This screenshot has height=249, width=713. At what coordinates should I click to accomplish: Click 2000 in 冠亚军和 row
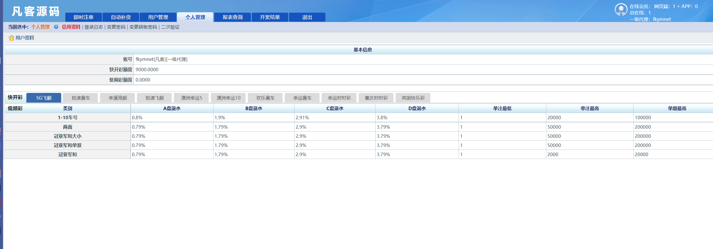(553, 154)
